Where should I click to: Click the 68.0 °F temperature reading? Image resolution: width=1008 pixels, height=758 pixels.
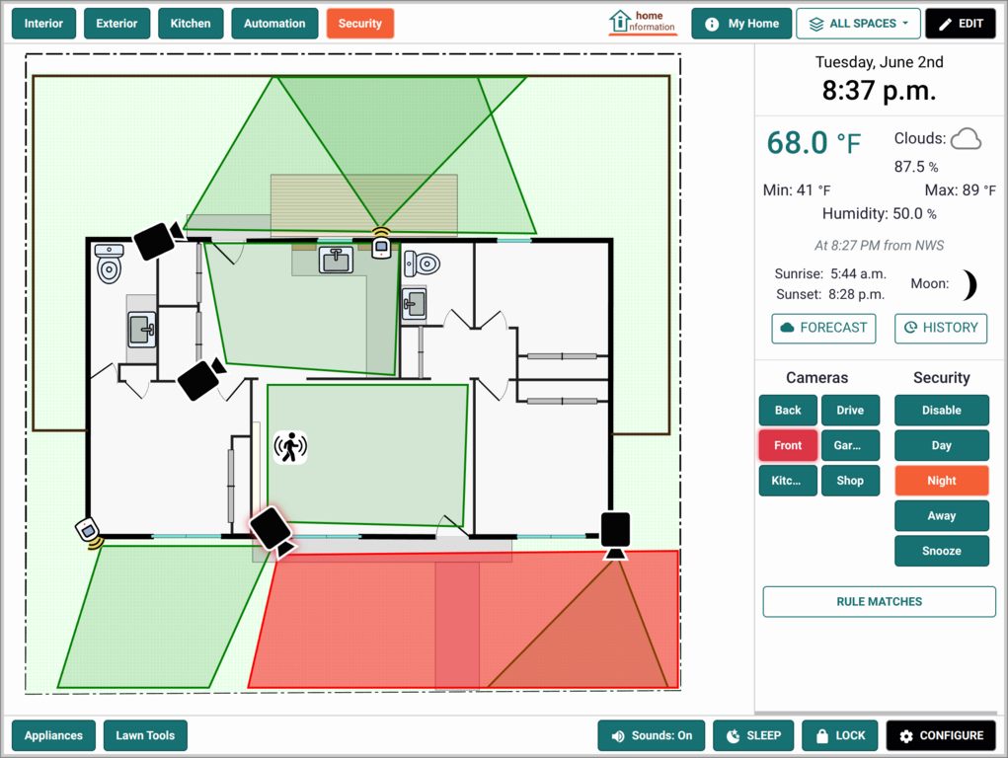(814, 143)
